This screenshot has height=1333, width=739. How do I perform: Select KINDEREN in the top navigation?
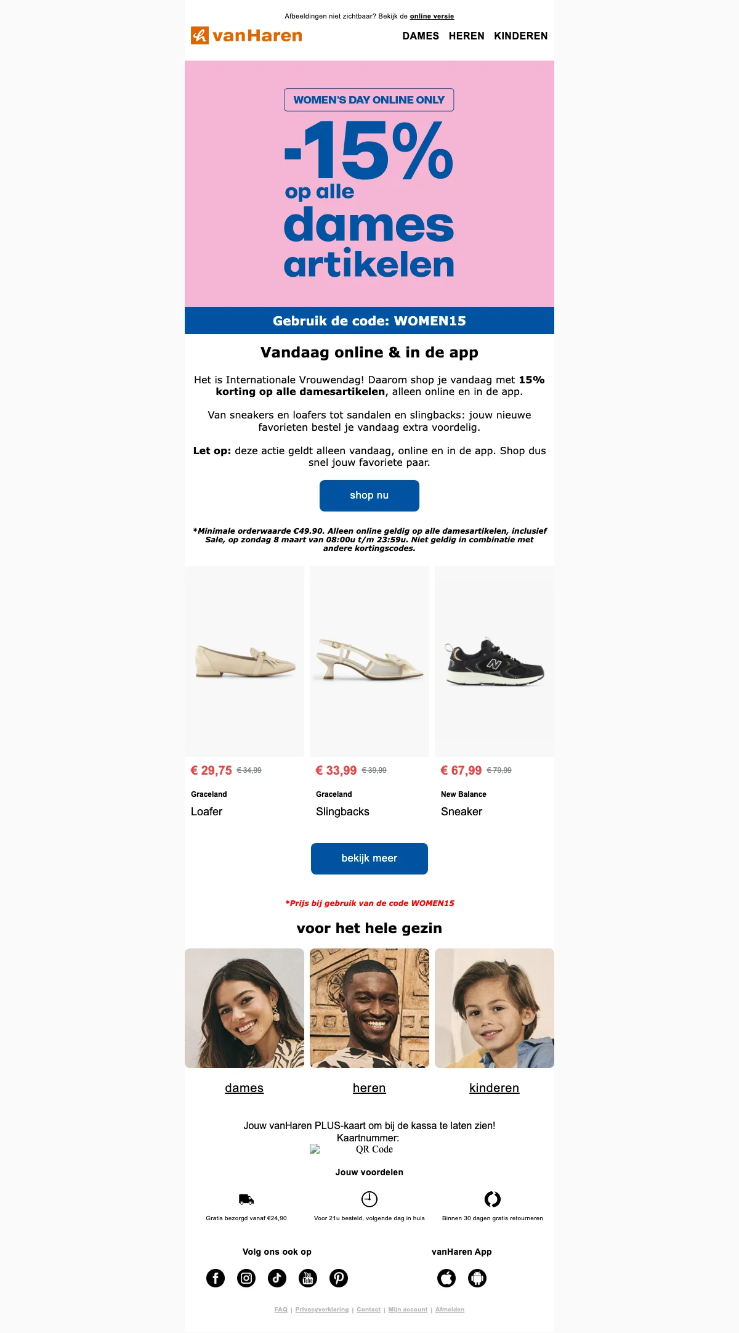coord(521,36)
